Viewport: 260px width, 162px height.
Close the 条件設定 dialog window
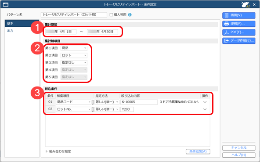(x=254, y=5)
